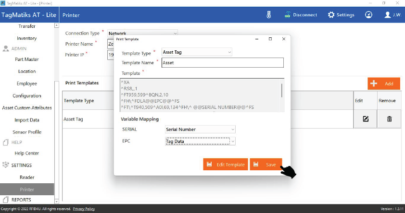Image resolution: width=405 pixels, height=213 pixels.
Task: Click the thermometer sensor icon in header
Action: (x=268, y=15)
